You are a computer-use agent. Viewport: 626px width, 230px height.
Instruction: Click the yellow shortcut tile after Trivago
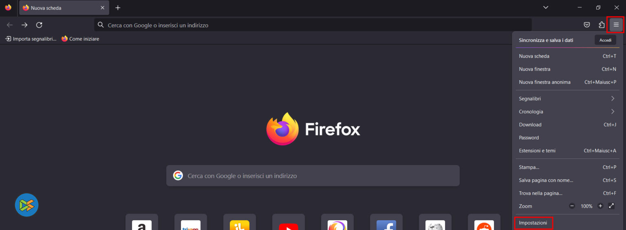click(240, 222)
